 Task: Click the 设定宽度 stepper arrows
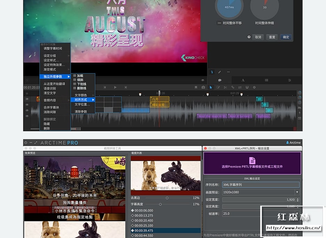point(298,200)
